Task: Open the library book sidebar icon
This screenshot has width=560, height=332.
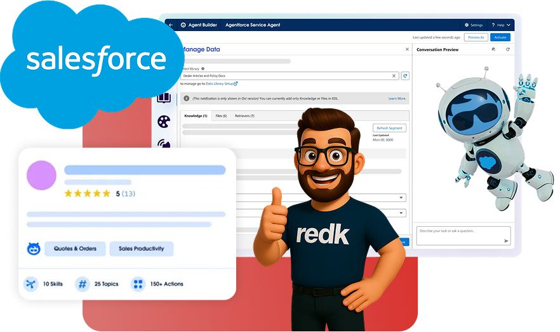Action: pyautogui.click(x=164, y=97)
